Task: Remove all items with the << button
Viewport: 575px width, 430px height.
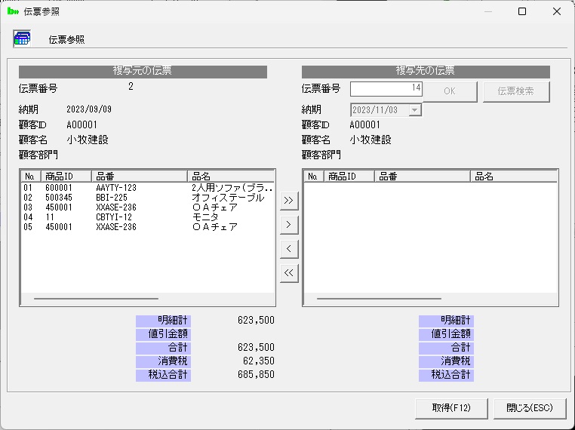Action: [x=289, y=273]
